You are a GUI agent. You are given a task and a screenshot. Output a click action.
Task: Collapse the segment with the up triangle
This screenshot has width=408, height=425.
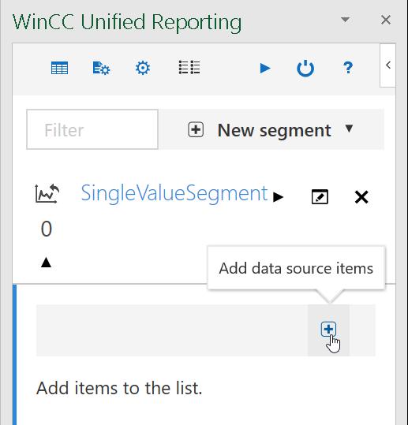point(46,263)
